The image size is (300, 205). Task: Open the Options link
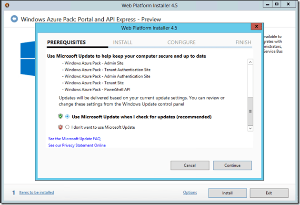point(190,193)
